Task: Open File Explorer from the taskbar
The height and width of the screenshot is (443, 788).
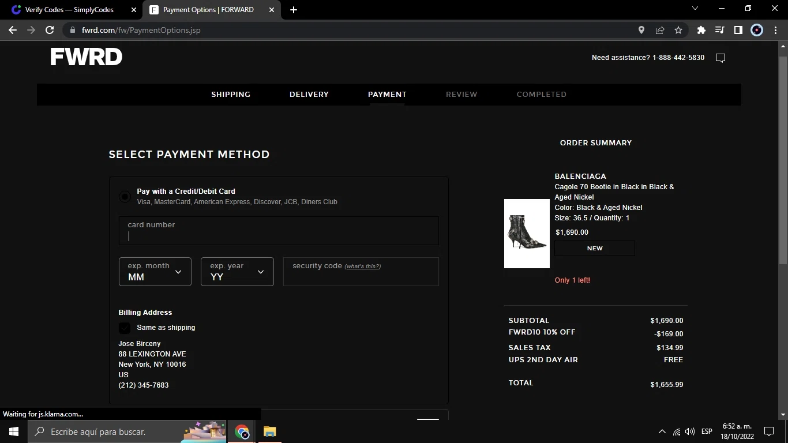Action: [x=269, y=431]
